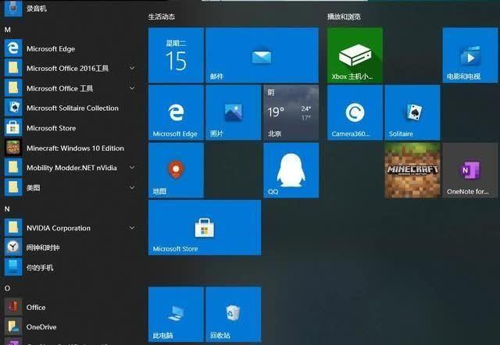Open the 此电脑 tile
The height and width of the screenshot is (345, 500).
tap(176, 315)
